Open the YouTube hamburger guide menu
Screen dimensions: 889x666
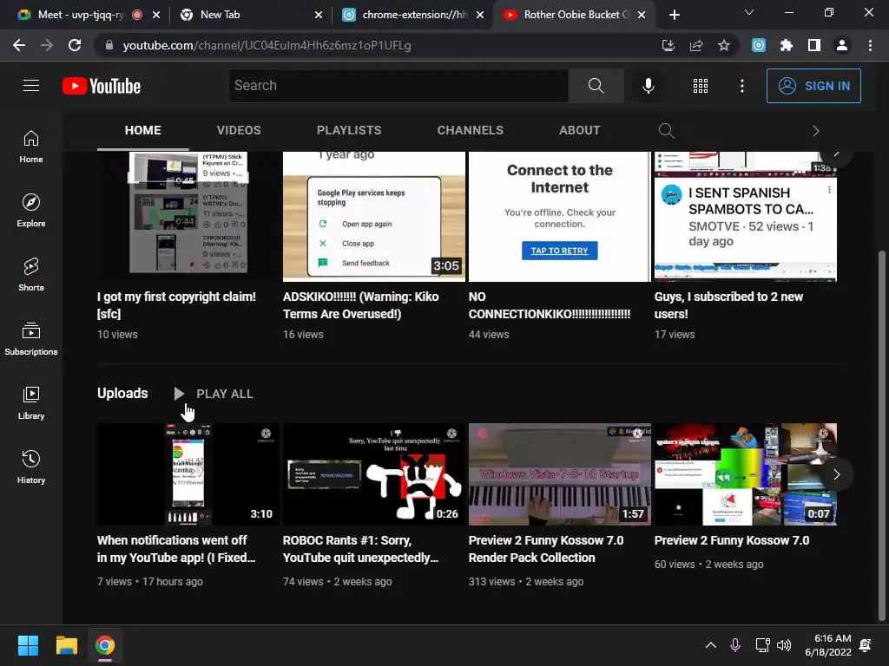click(x=31, y=86)
